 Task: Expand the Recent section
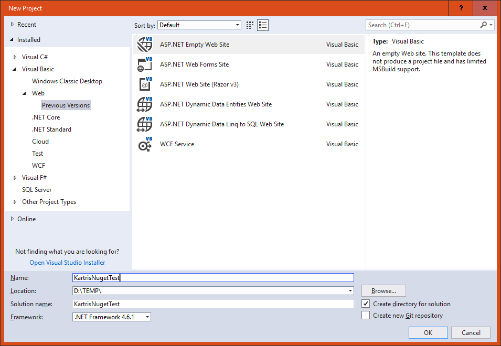pyautogui.click(x=12, y=24)
